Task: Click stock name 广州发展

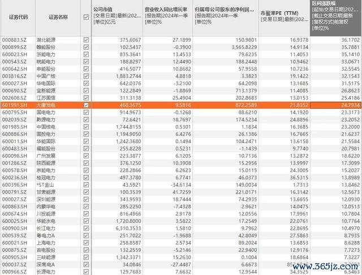Action: (x=46, y=156)
